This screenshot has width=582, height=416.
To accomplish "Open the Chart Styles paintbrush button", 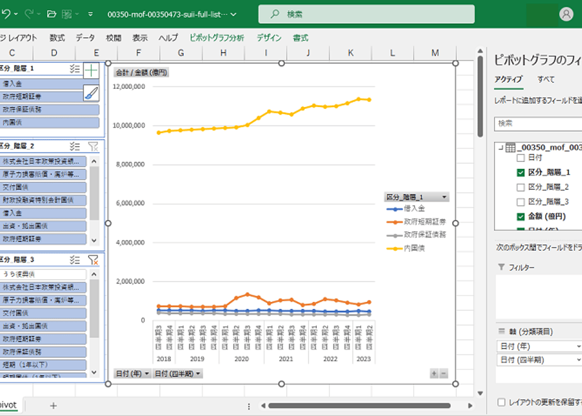I will [91, 93].
